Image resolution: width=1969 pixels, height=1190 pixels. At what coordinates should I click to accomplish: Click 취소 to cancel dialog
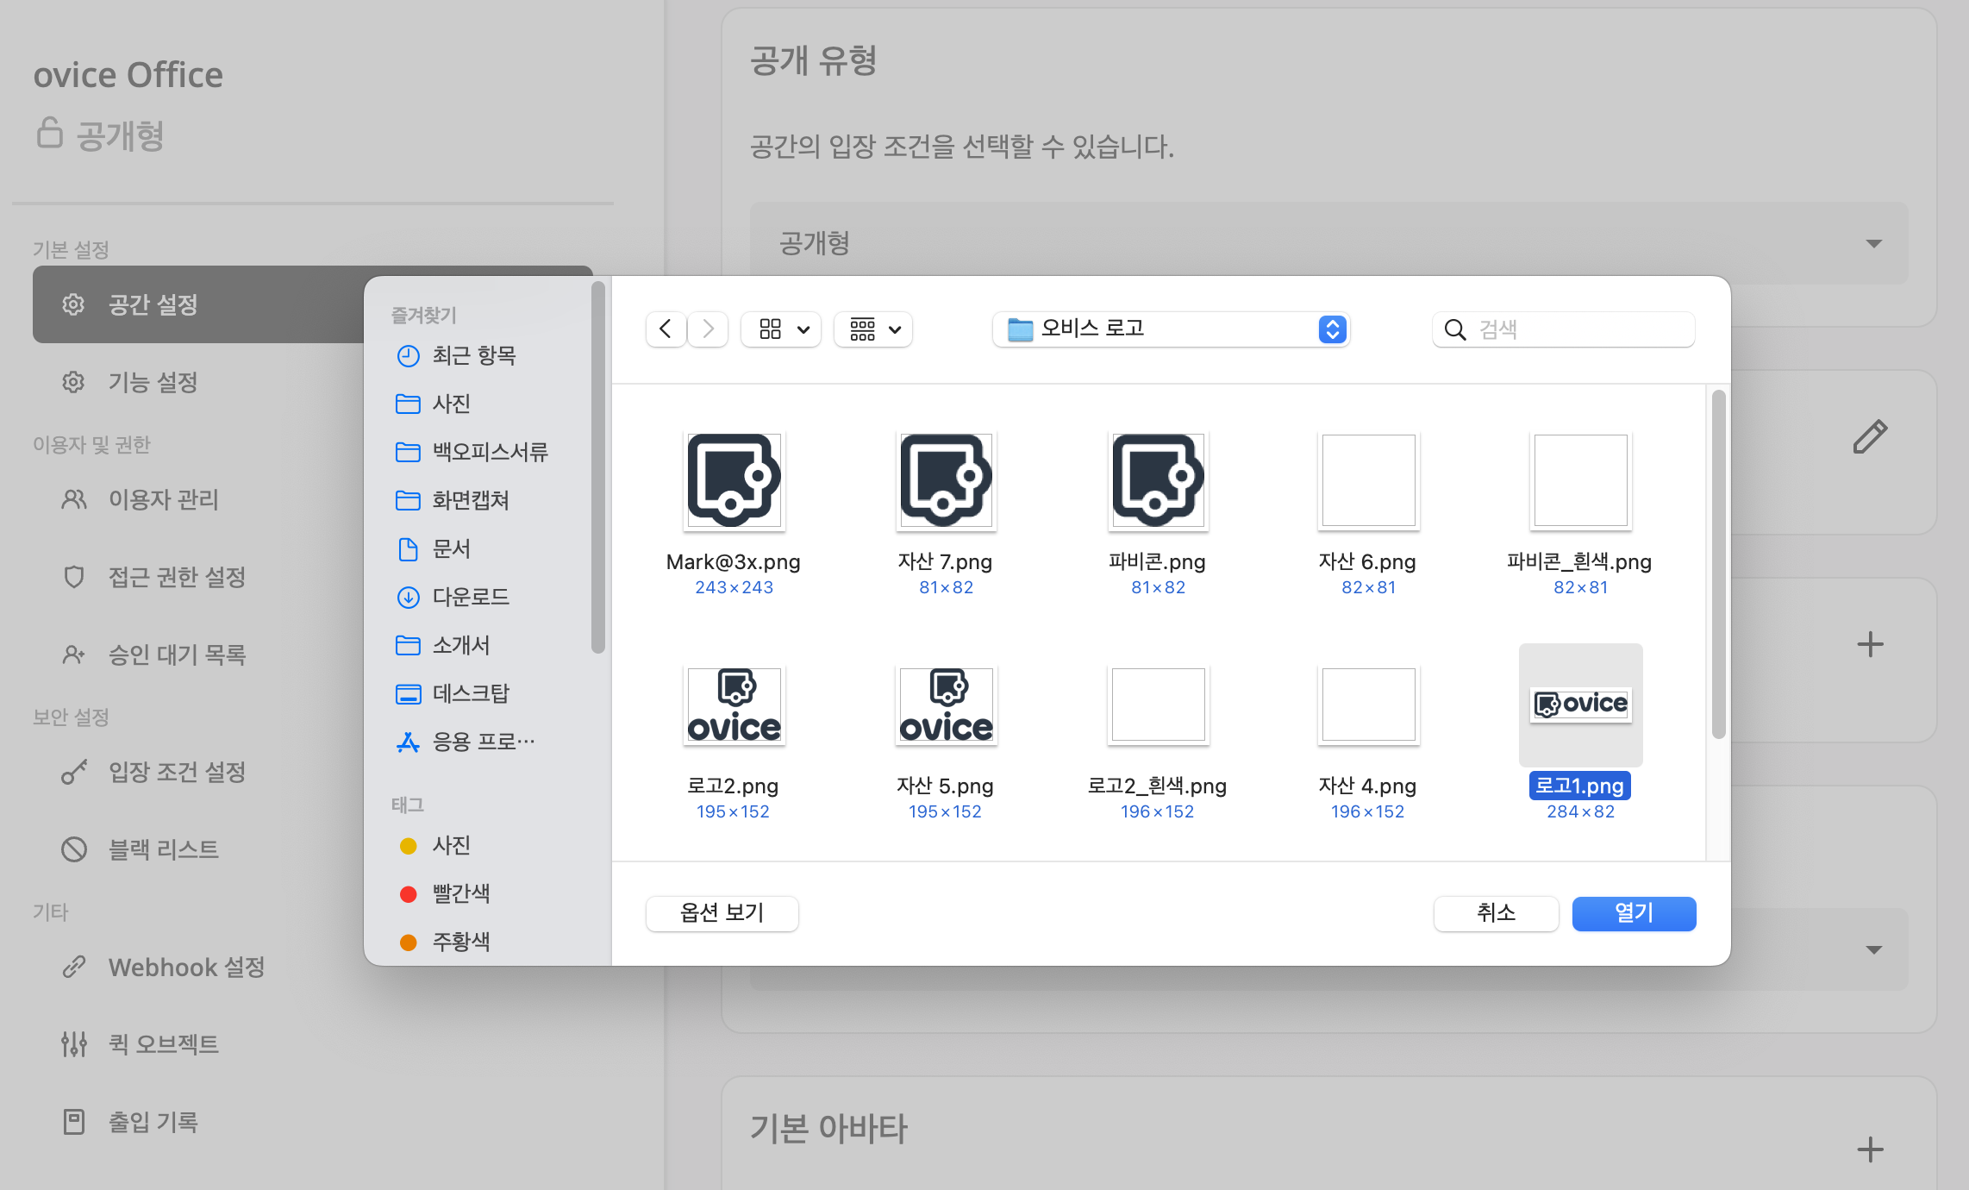click(1496, 913)
